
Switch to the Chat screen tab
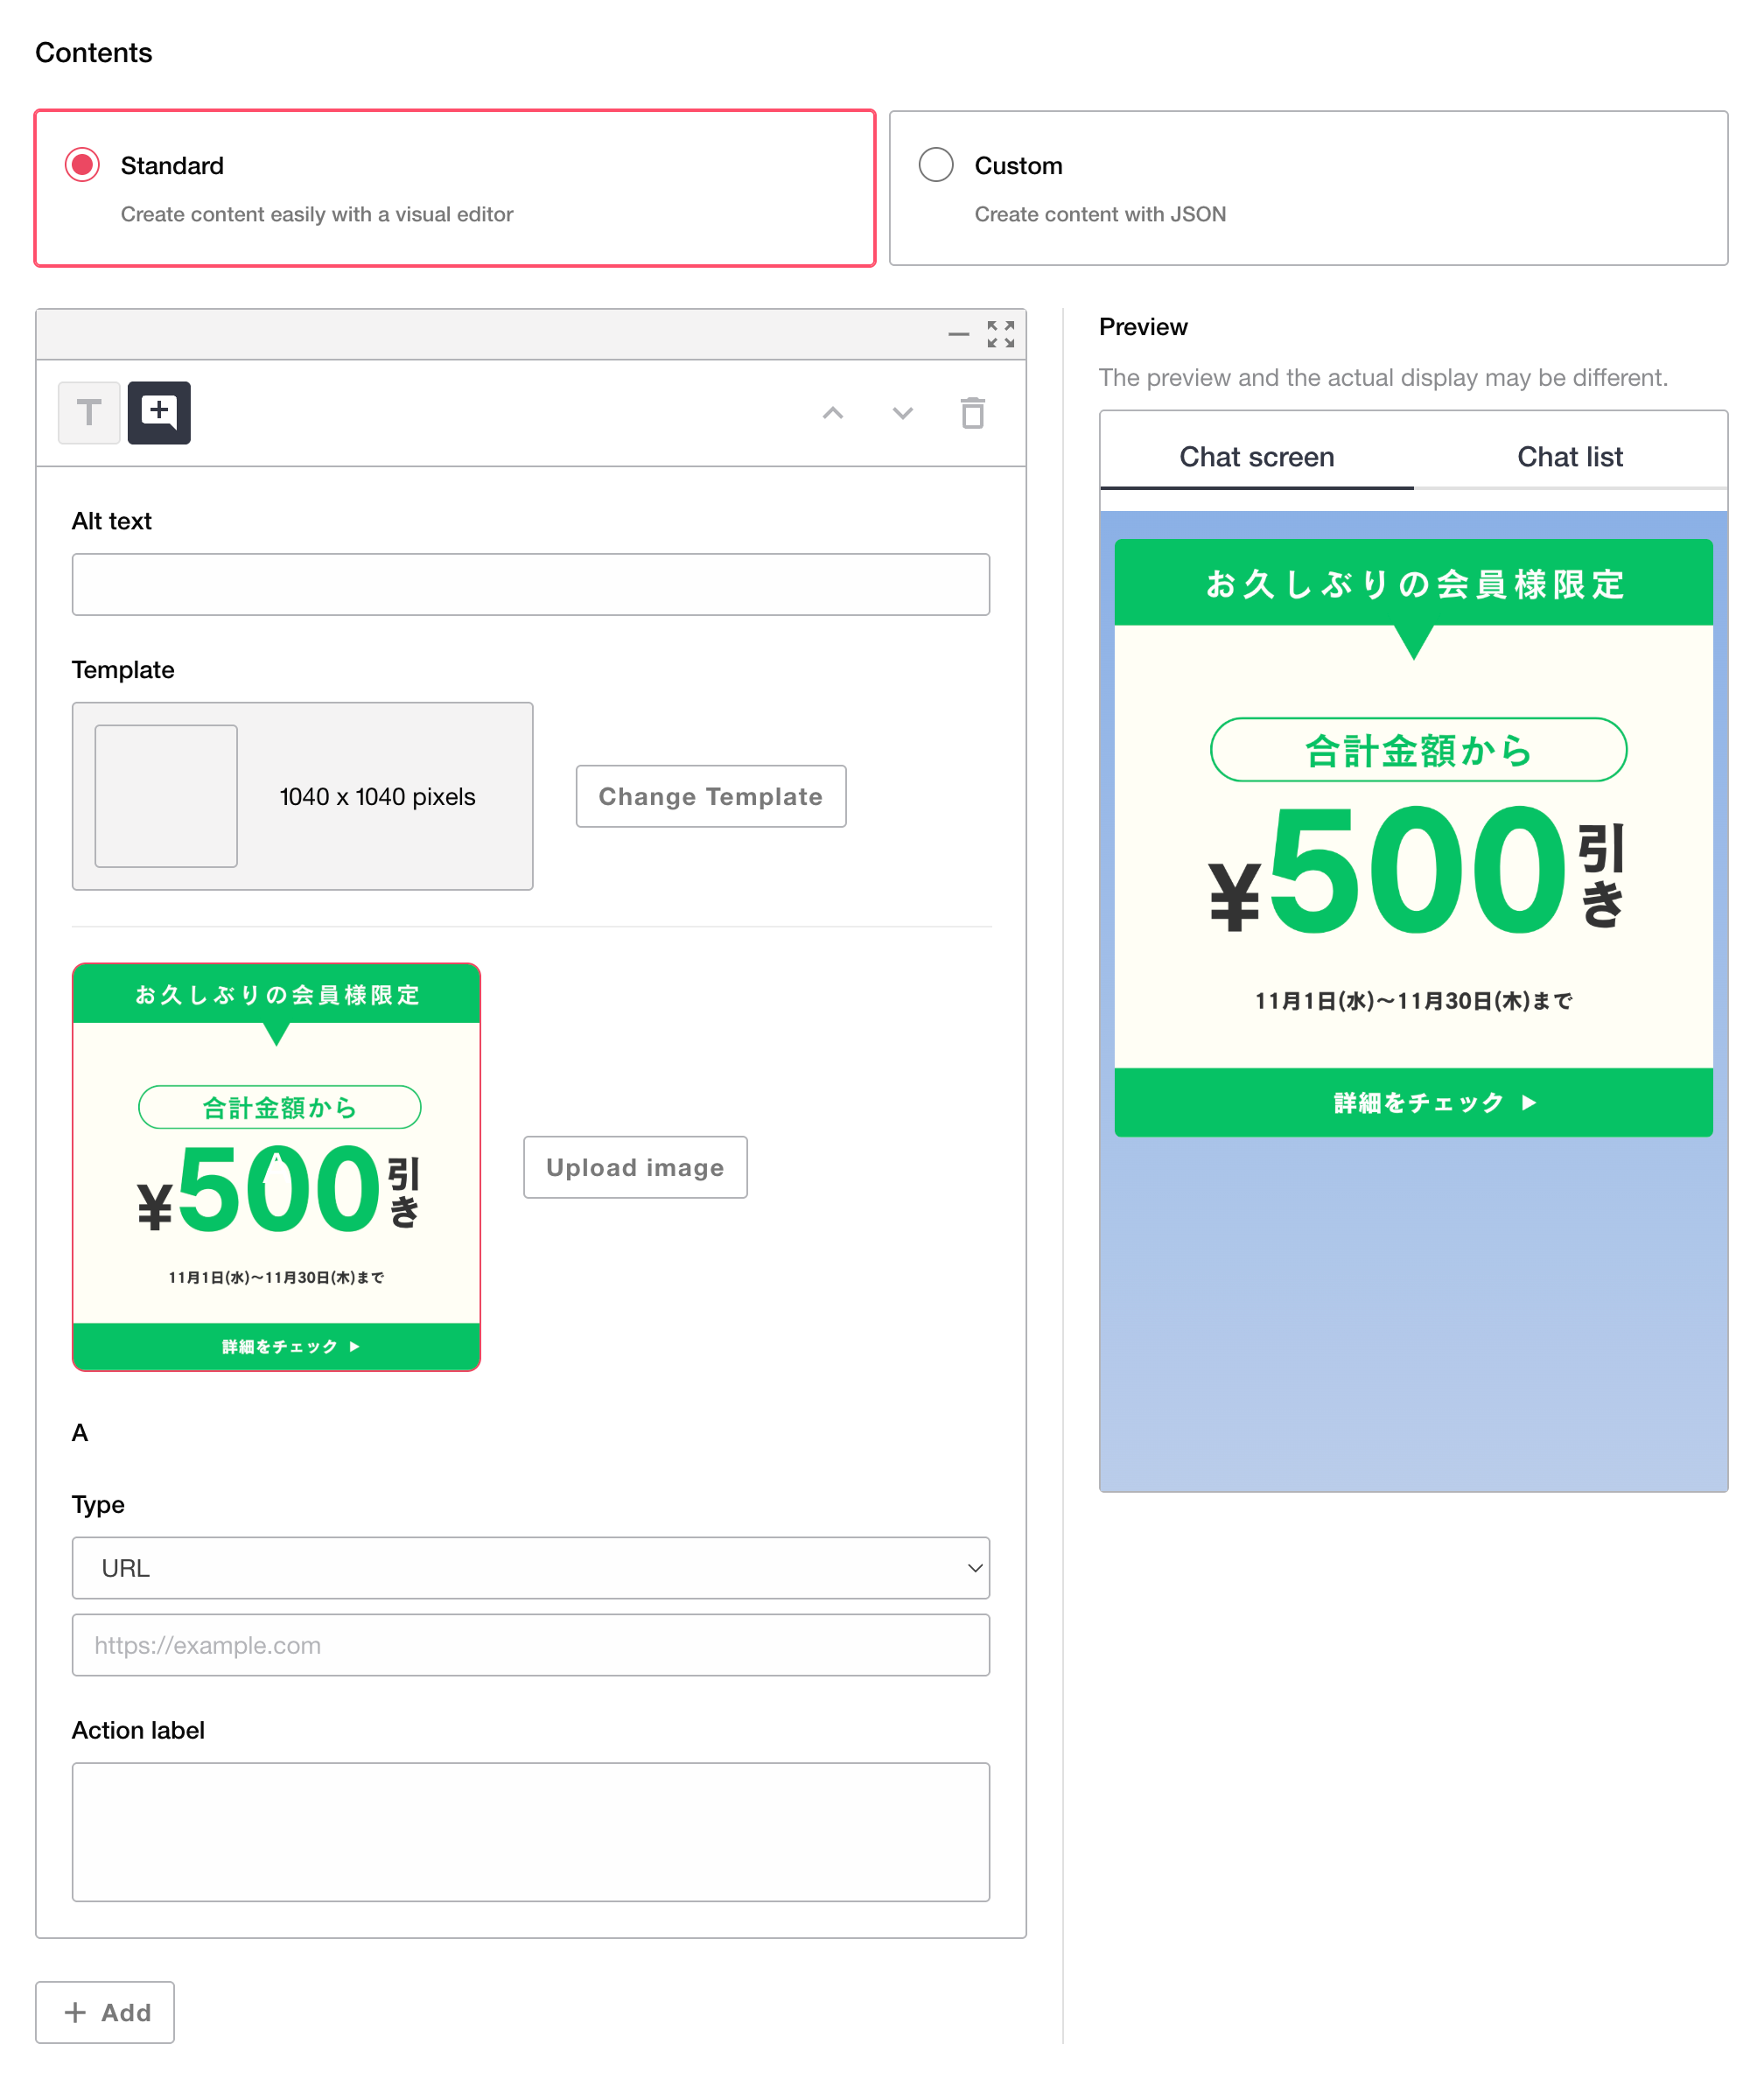(1256, 457)
